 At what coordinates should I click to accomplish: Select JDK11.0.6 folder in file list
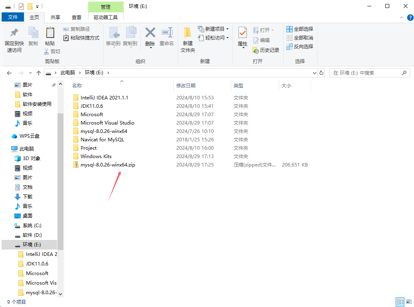92,106
